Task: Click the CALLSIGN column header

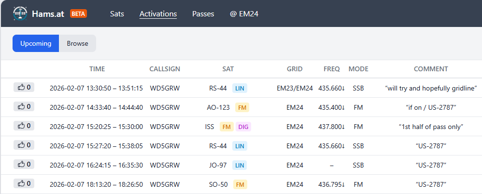Action: (x=165, y=69)
